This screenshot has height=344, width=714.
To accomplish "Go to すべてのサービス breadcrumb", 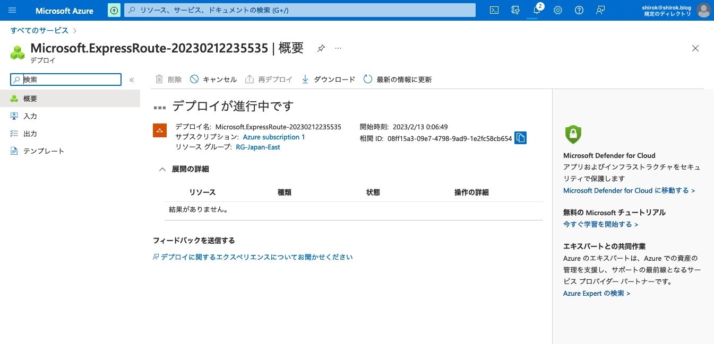I will [39, 30].
